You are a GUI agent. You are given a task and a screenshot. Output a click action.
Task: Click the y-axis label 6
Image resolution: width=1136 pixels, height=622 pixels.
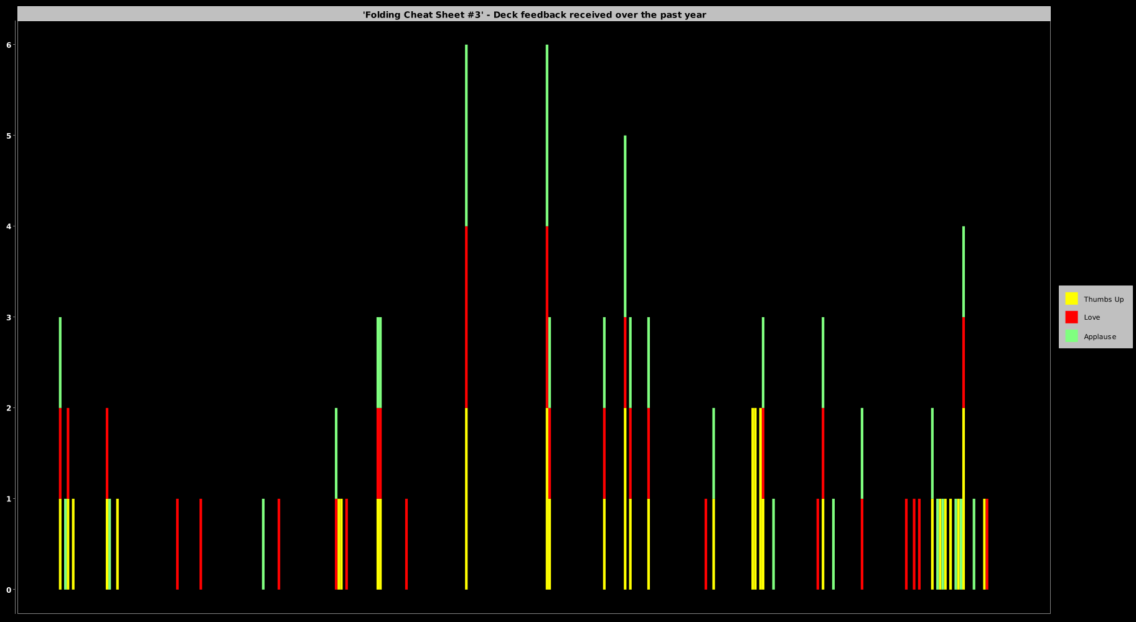[x=9, y=45]
